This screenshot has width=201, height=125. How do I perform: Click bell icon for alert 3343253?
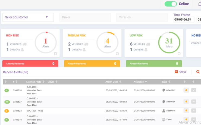[186, 90]
